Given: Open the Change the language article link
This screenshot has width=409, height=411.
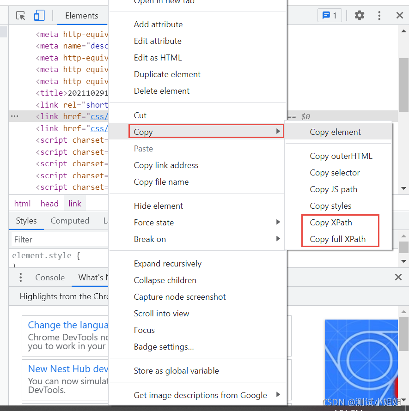Looking at the screenshot, I should 68,325.
